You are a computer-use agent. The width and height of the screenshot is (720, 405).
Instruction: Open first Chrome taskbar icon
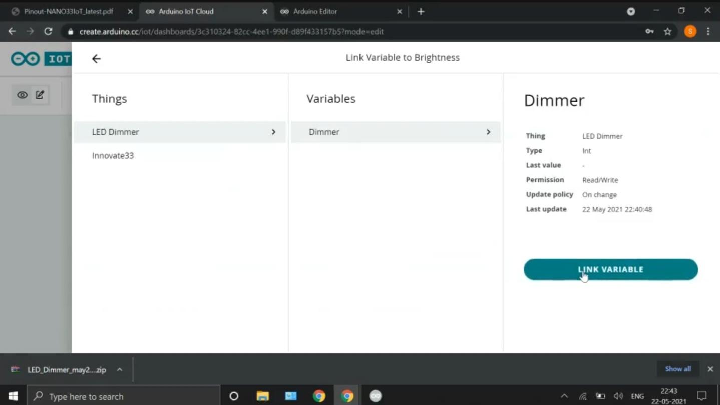click(319, 396)
